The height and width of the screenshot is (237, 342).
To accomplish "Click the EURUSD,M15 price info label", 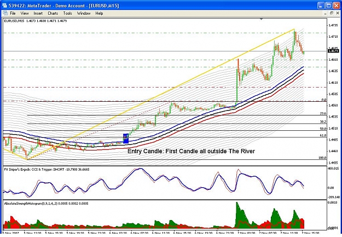I will pos(36,21).
